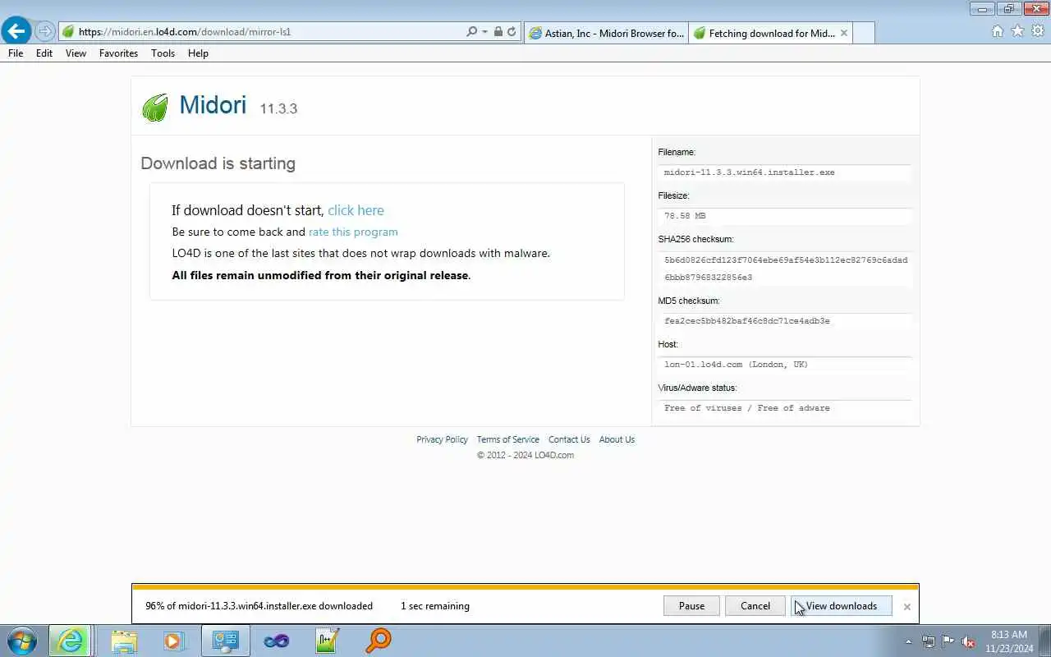Click 'Free of viruses / Free of adware' status

[x=786, y=408]
